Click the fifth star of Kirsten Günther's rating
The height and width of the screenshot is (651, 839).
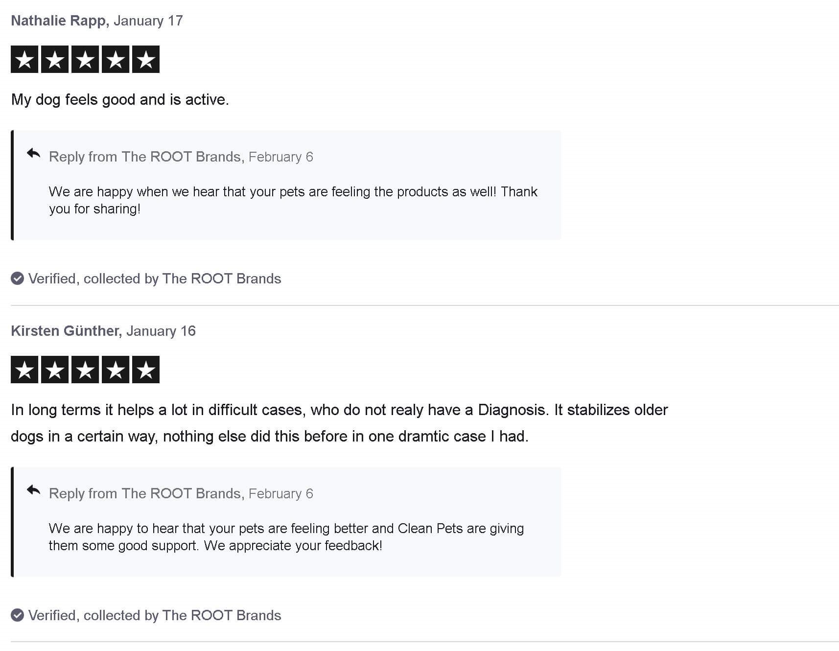tap(146, 370)
